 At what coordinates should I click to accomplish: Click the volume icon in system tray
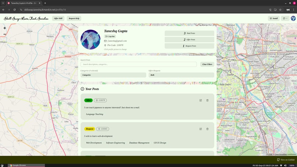click(285, 166)
